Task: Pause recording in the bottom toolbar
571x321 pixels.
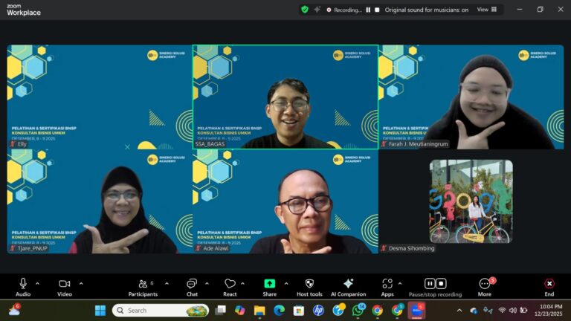Action: 430,284
